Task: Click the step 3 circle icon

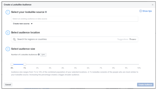Action: coord(8,49)
